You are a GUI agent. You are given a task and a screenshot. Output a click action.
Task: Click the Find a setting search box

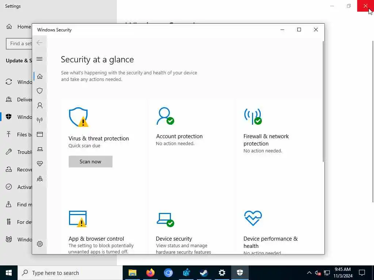click(x=19, y=44)
